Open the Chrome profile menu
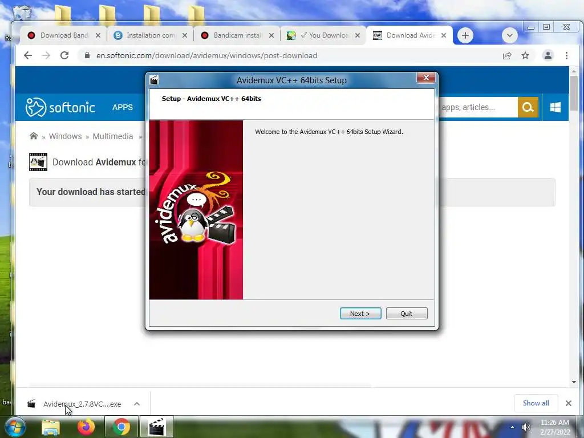The image size is (584, 438). point(548,55)
